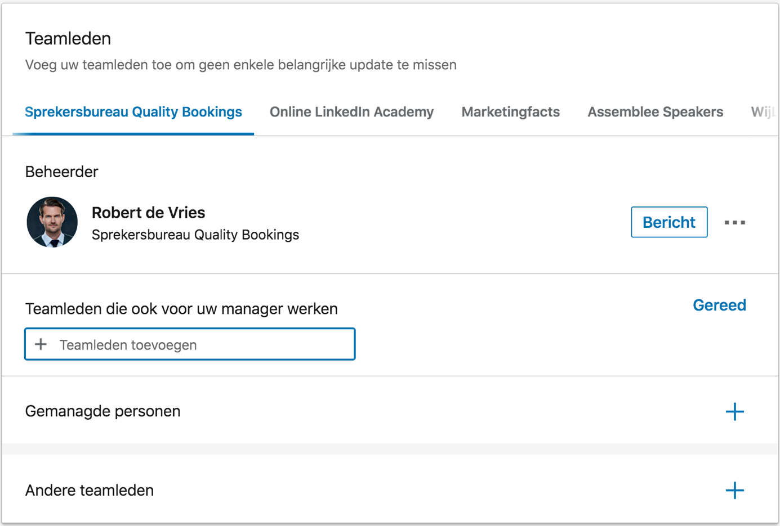The image size is (780, 526).
Task: Click the Gereed link
Action: click(719, 305)
